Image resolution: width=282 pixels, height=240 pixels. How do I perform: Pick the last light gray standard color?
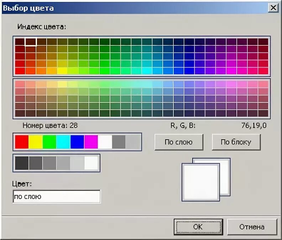pos(132,142)
